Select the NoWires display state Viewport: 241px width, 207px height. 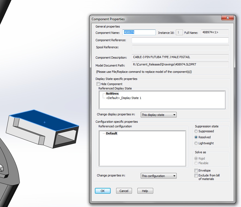pos(112,94)
